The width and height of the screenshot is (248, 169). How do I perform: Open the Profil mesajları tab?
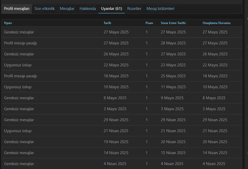tap(16, 9)
